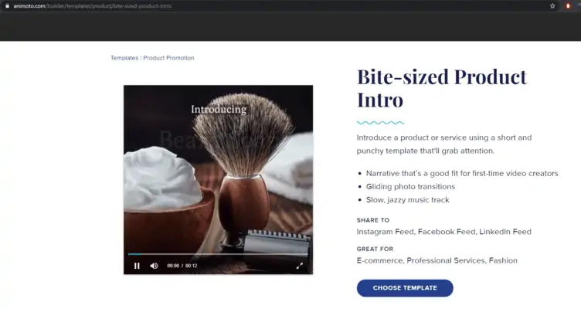The width and height of the screenshot is (581, 309).
Task: Go to the Templates breadcrumb link
Action: (124, 58)
